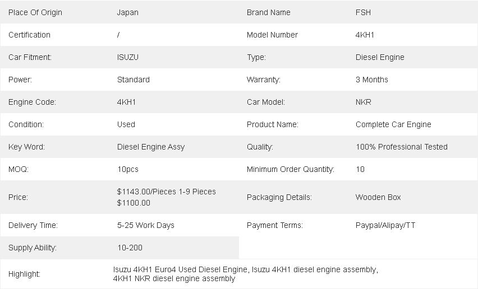This screenshot has height=289, width=478.
Task: Select the Wooden Box packaging value
Action: click(x=378, y=198)
